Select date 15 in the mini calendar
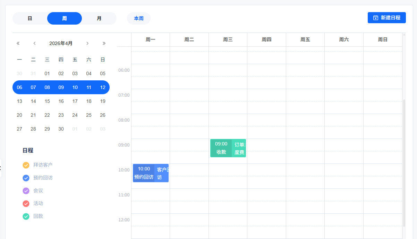417x239 pixels. tap(47, 101)
